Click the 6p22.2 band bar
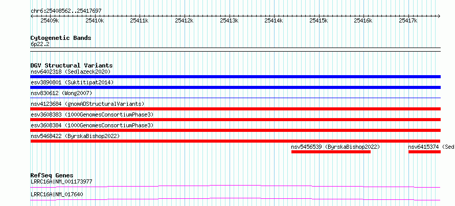The image size is (455, 206). (235, 50)
